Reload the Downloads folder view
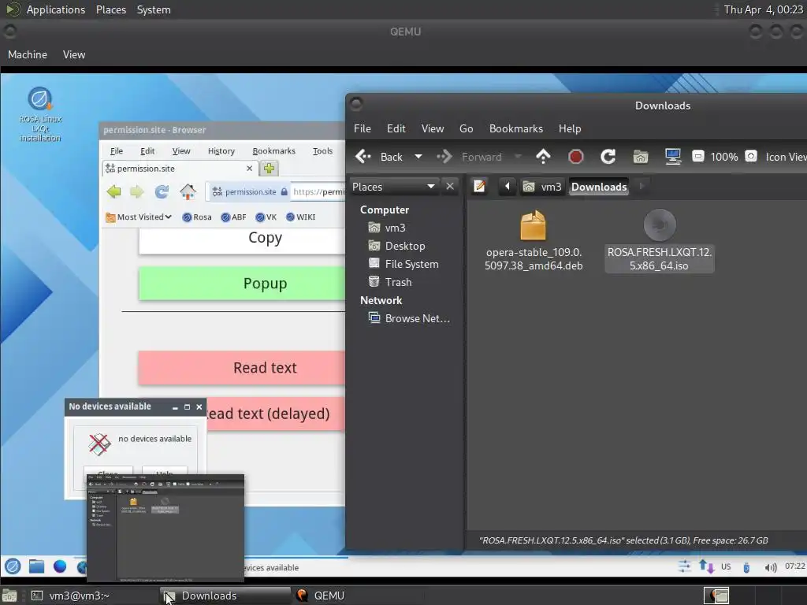Viewport: 807px width, 605px height. click(x=608, y=157)
